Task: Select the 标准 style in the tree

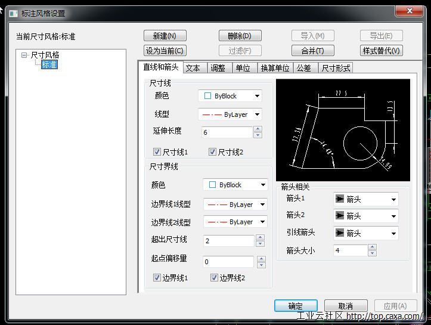Action: click(49, 64)
